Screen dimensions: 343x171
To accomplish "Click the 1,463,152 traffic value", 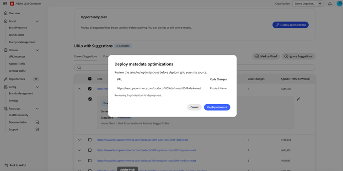I will pyautogui.click(x=285, y=150).
